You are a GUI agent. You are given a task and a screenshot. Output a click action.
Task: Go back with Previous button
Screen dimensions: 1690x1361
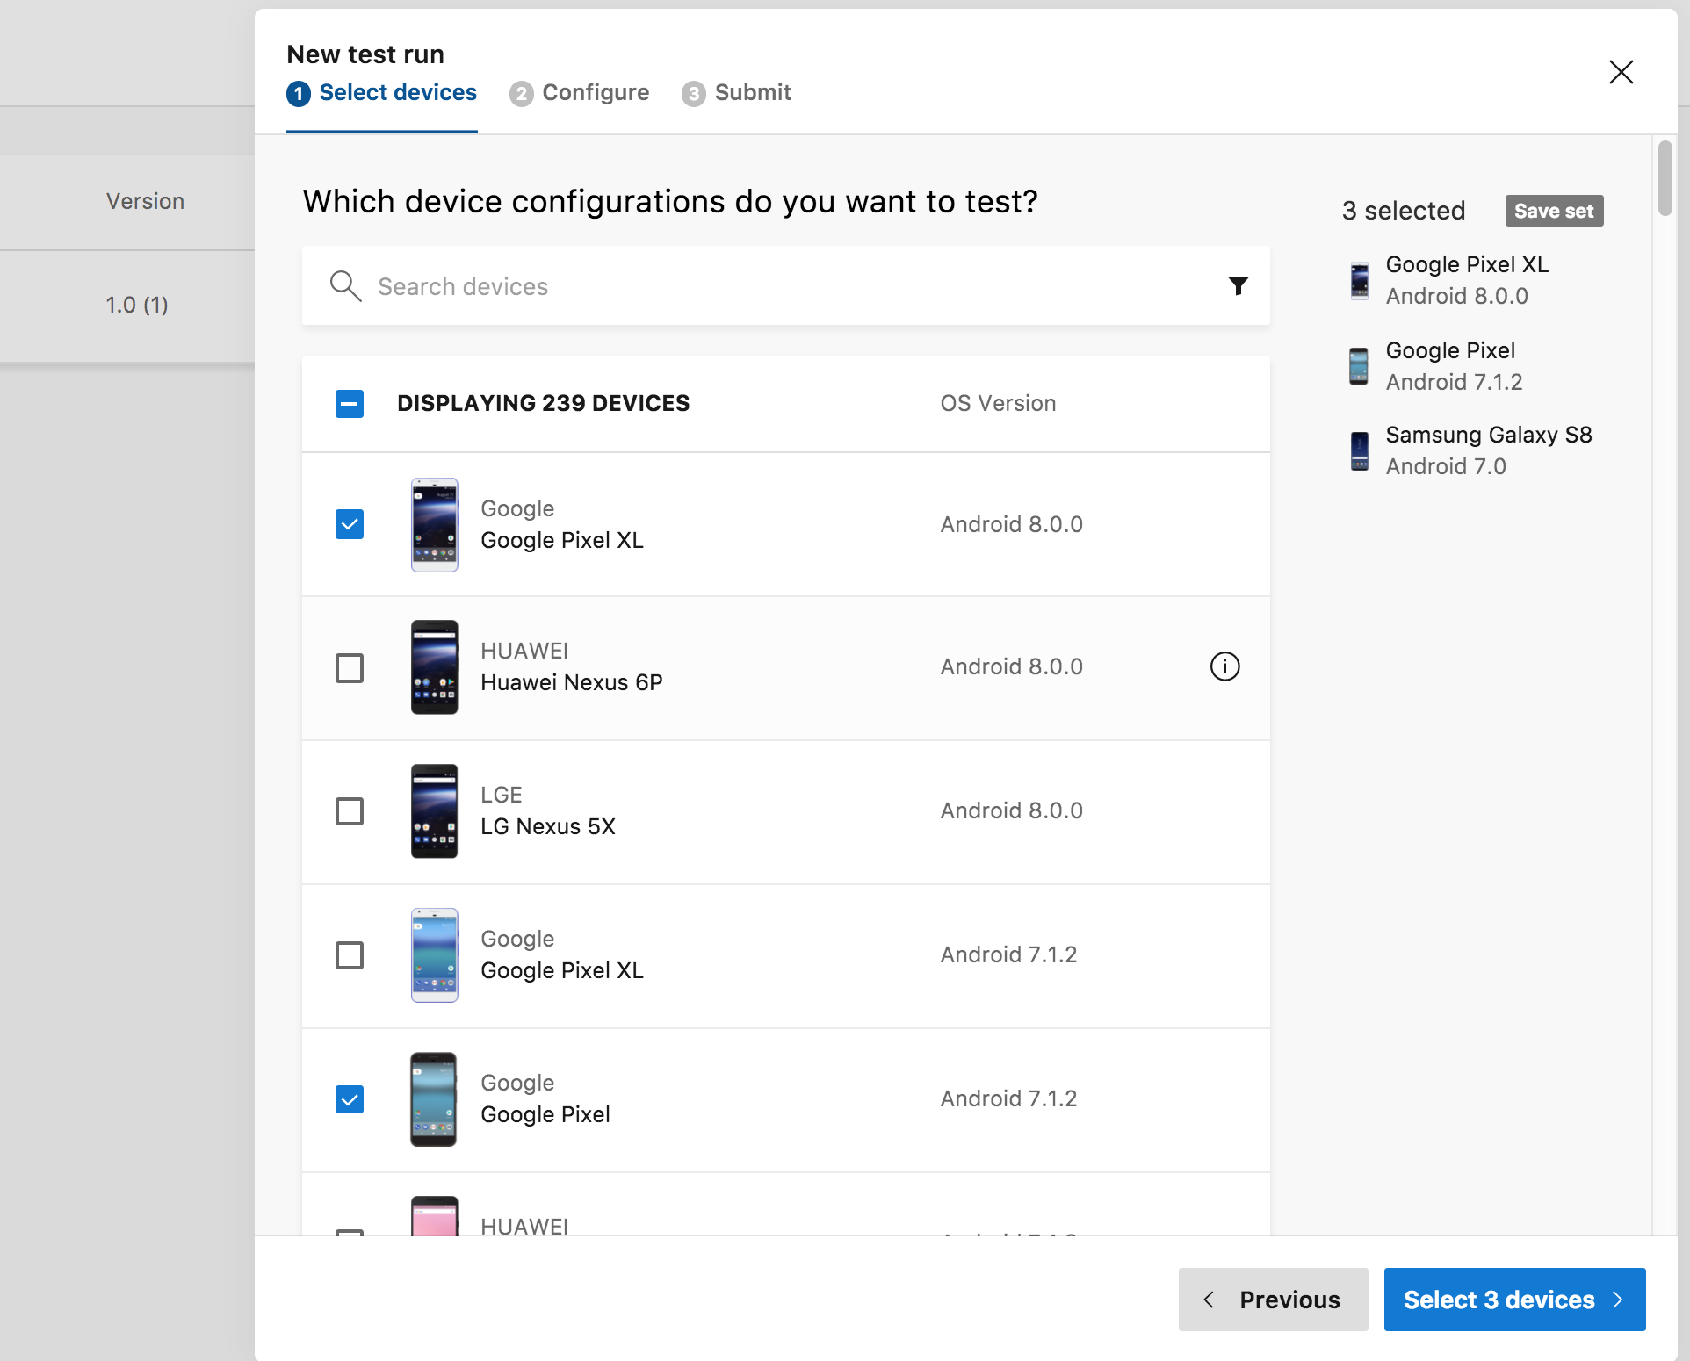(x=1273, y=1300)
